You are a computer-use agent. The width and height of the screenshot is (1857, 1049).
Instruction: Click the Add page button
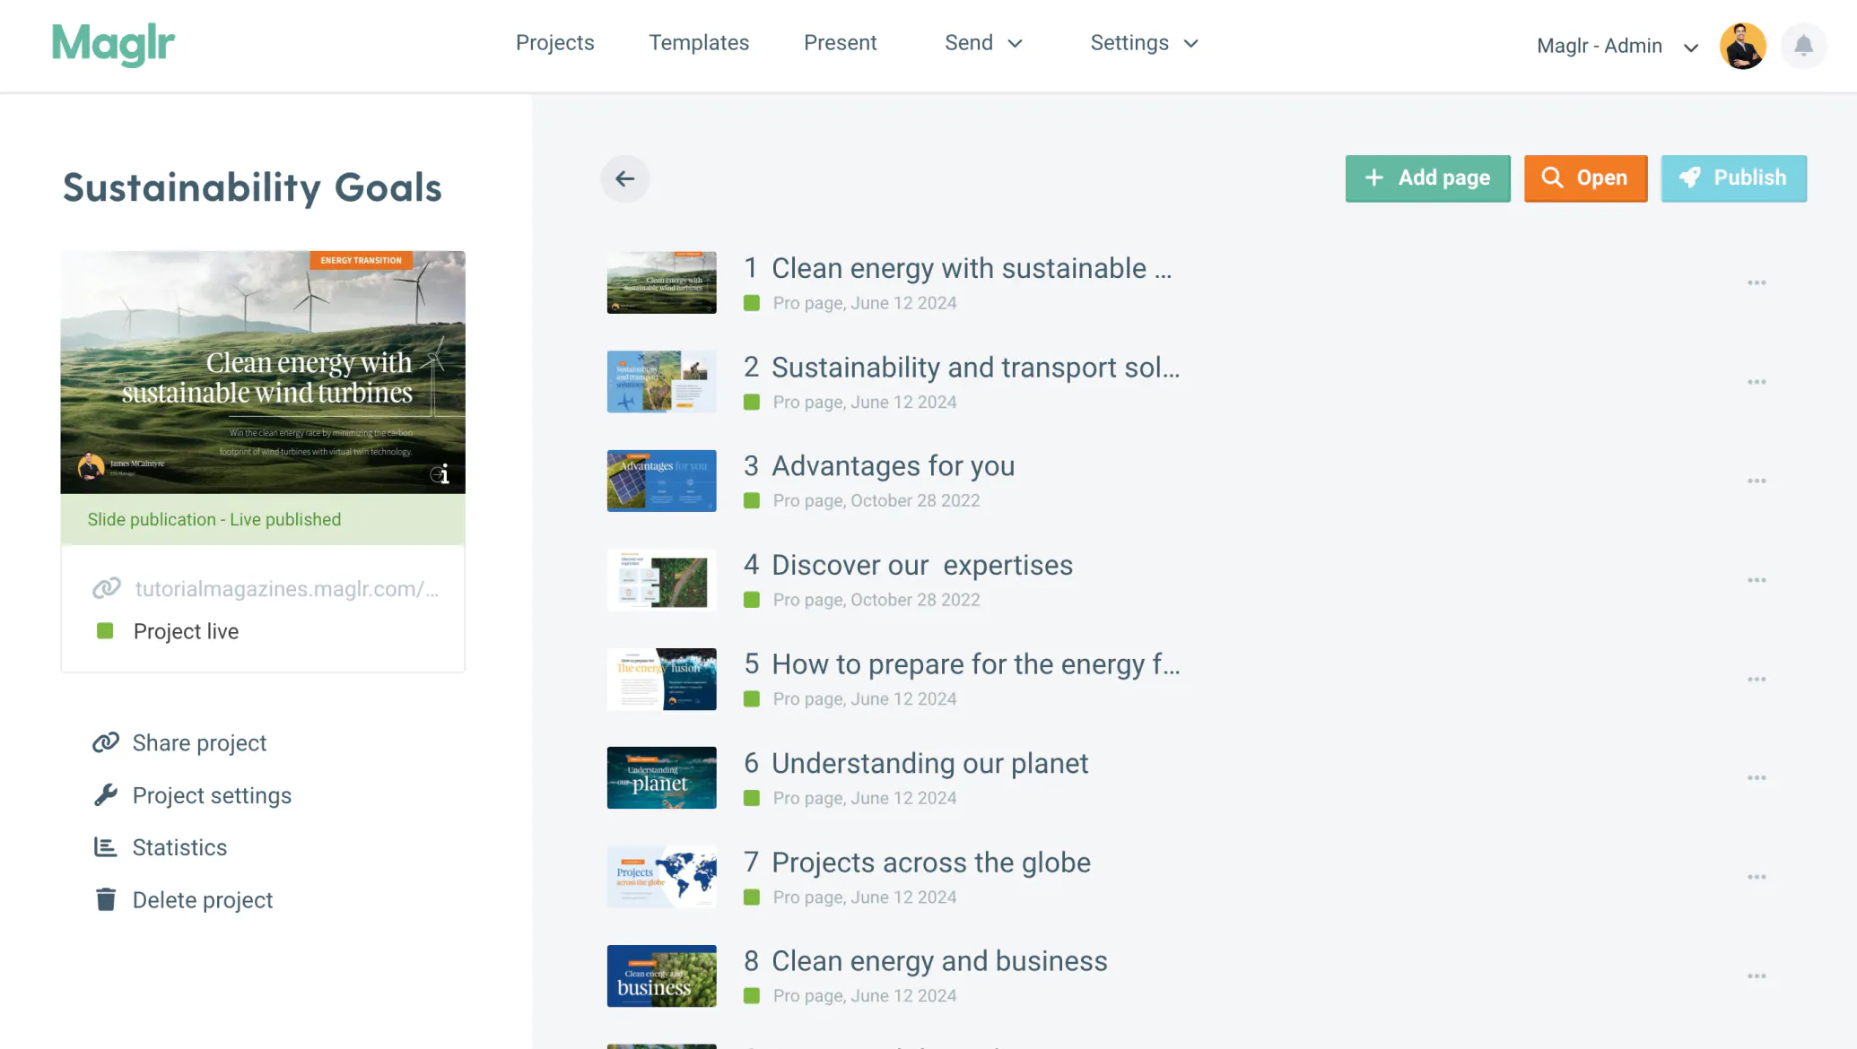click(x=1427, y=178)
